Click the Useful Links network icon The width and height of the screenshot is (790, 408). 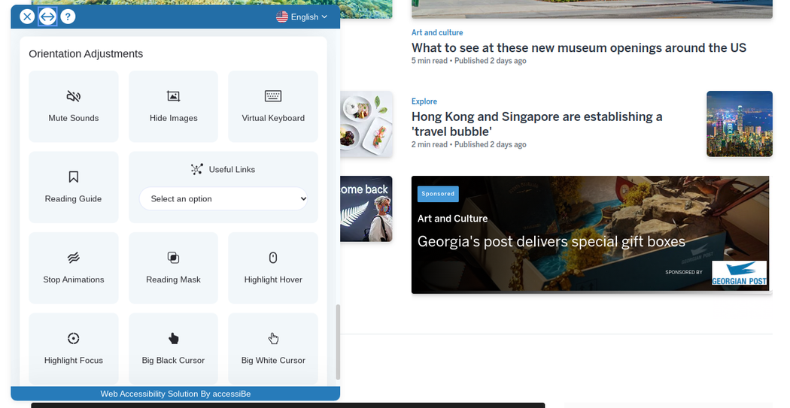pos(197,169)
